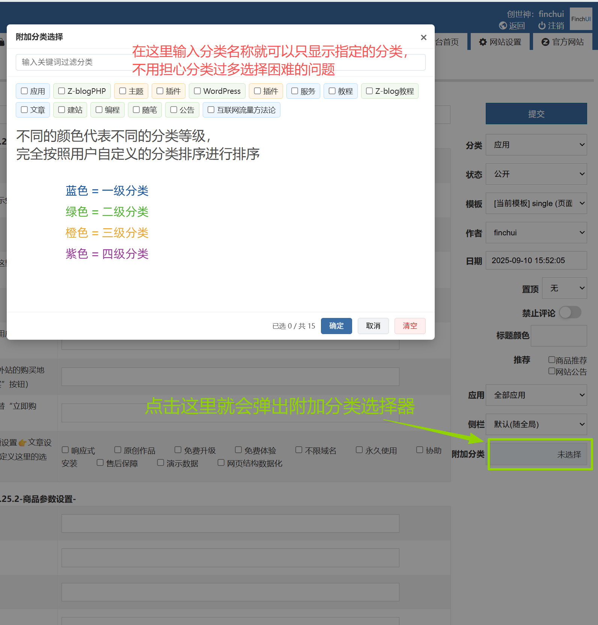Check the 公告 category checkbox
Screen dimensions: 598x625
[173, 110]
